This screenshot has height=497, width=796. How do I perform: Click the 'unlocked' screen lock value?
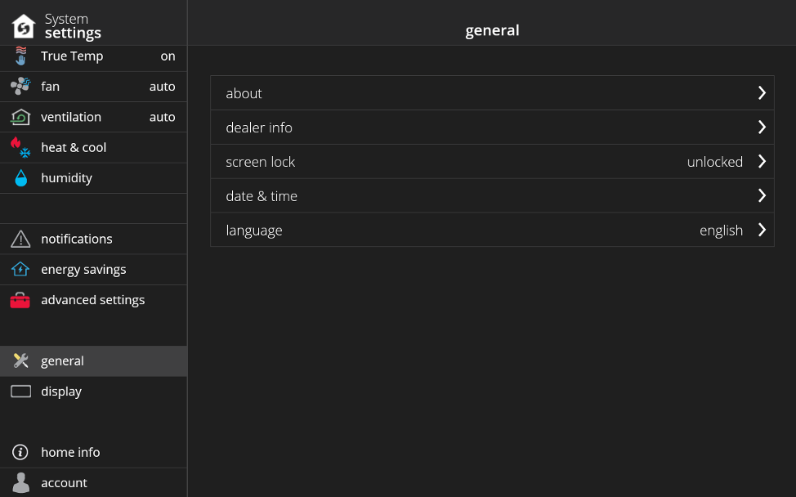pos(715,162)
